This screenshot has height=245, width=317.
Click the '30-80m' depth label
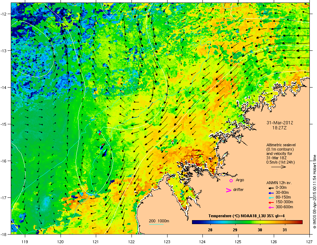[x=282, y=193]
